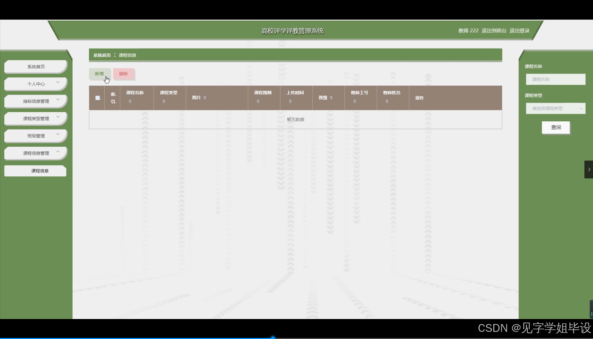Expand the 课程类型管理 menu
This screenshot has width=593, height=339.
[36, 118]
